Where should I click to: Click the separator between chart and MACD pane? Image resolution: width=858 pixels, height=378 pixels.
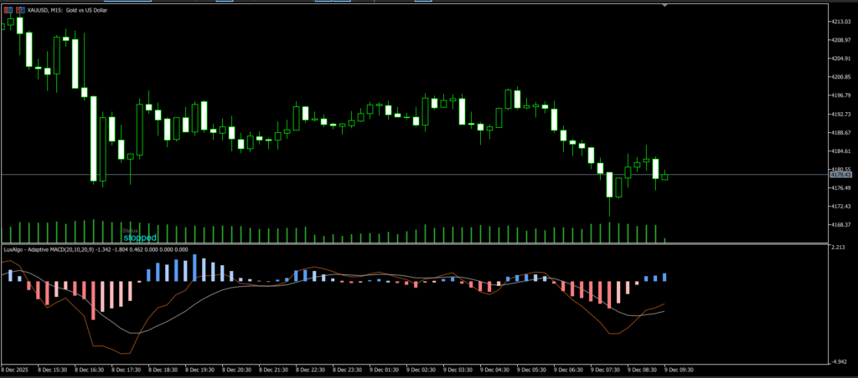[x=419, y=243]
